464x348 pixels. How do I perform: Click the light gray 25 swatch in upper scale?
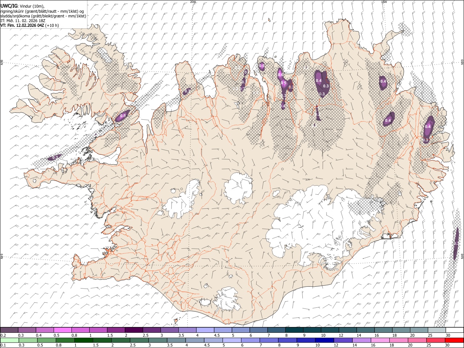click(437, 330)
